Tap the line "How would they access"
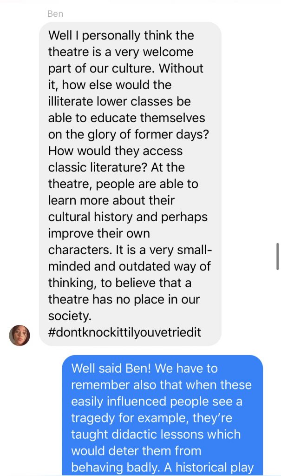 click(x=115, y=151)
